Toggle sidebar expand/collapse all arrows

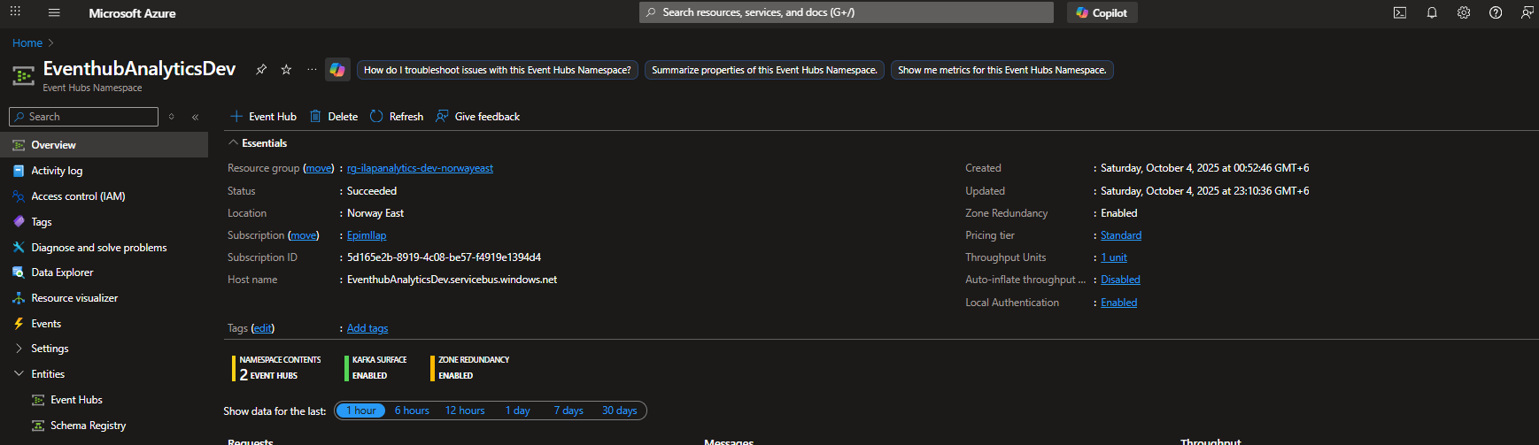171,117
